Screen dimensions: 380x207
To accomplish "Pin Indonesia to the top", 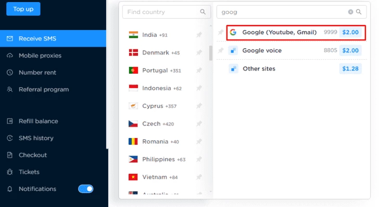I will [199, 88].
